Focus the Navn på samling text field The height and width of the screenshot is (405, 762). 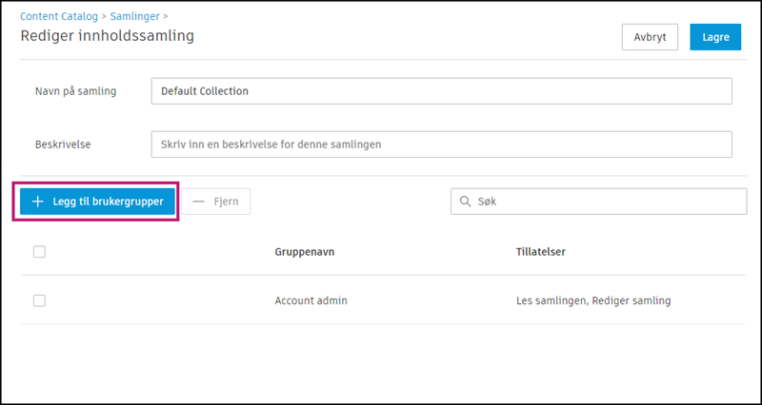click(x=441, y=91)
